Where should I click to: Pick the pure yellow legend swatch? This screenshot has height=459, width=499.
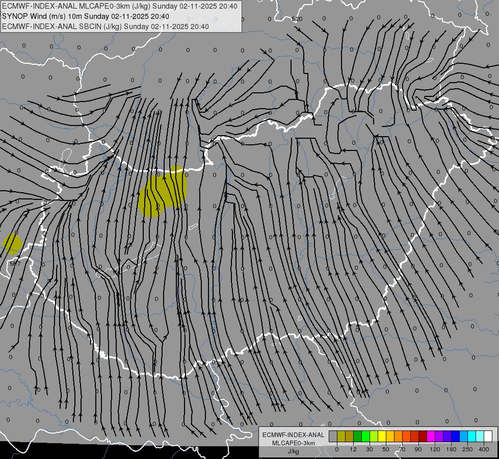point(382,436)
